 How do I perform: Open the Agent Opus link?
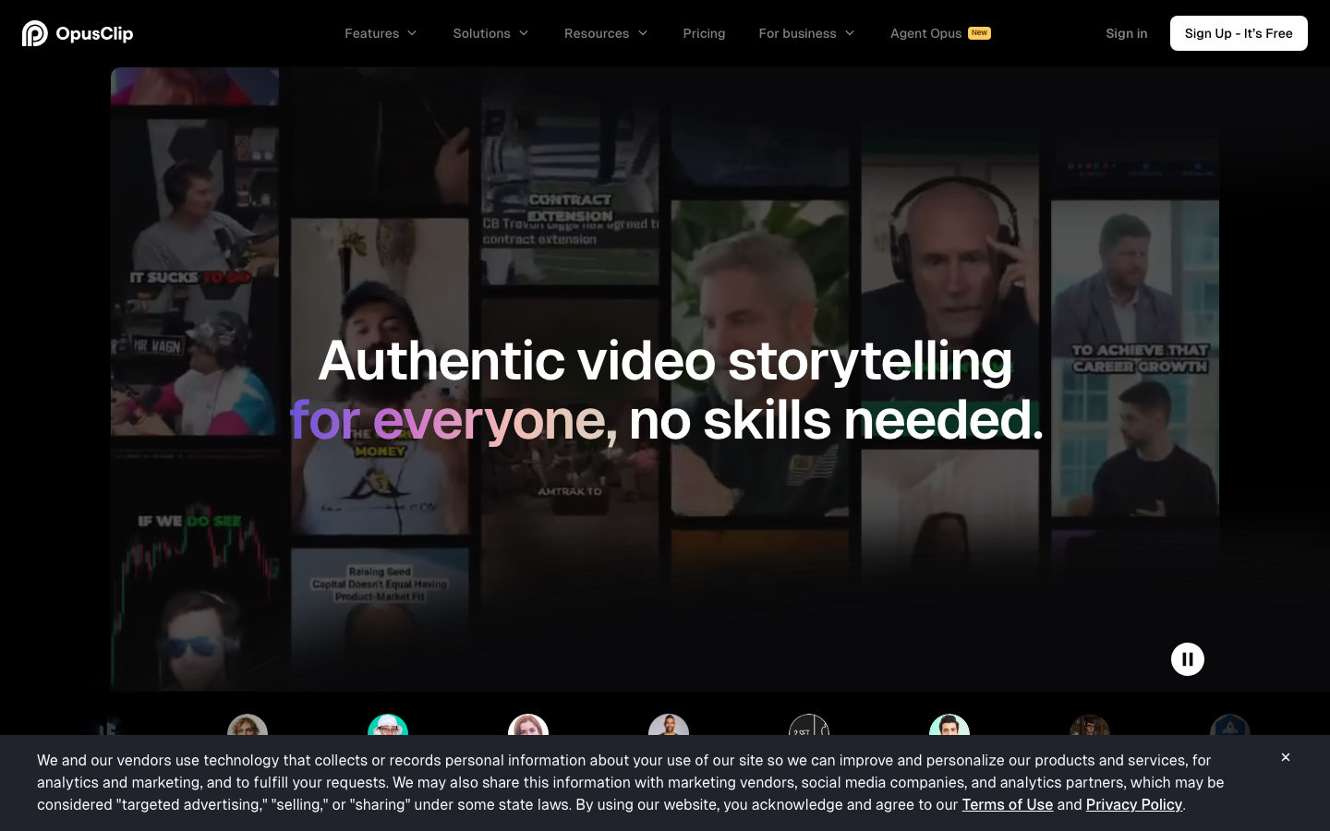[940, 33]
